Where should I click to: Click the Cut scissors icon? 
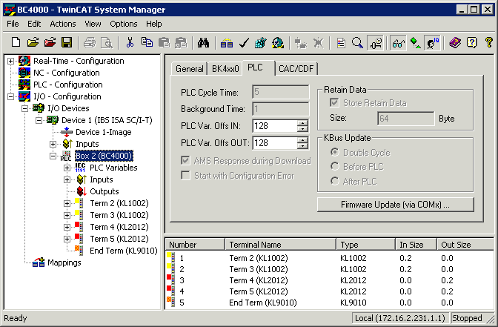point(130,42)
